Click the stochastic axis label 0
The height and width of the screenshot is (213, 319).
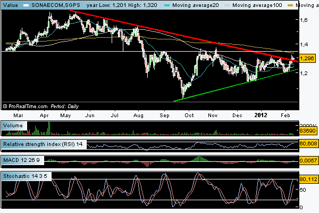(301, 207)
